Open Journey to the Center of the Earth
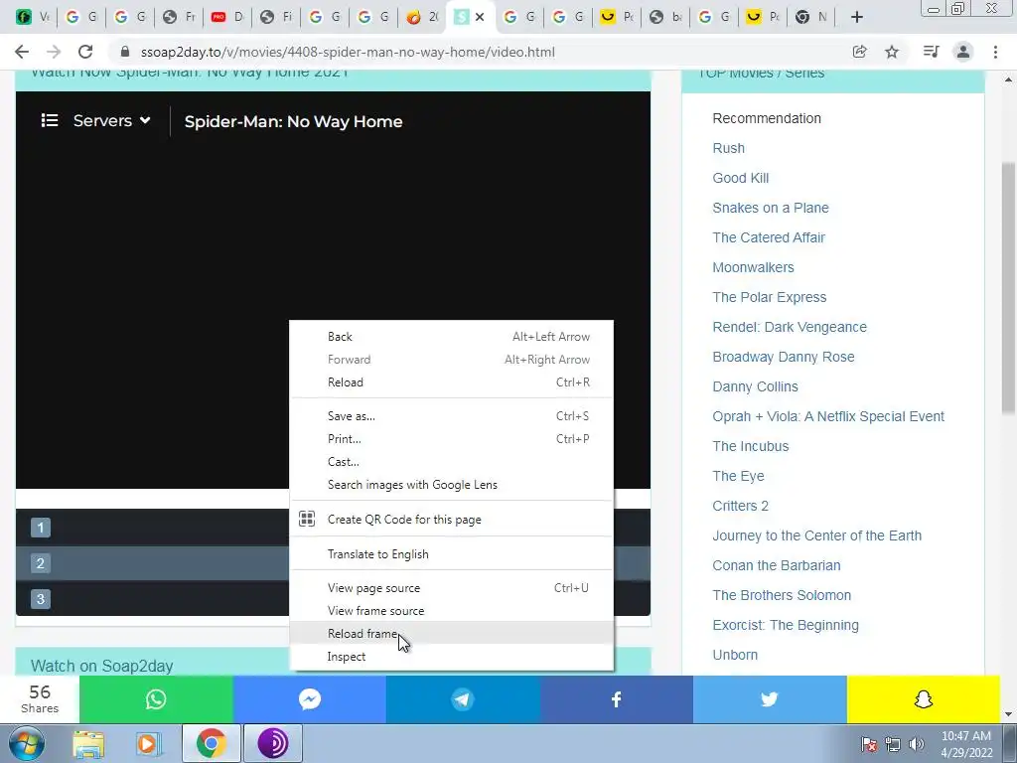1017x763 pixels. click(816, 535)
